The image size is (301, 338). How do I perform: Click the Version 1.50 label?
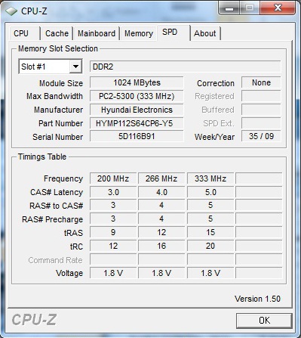[x=257, y=299]
